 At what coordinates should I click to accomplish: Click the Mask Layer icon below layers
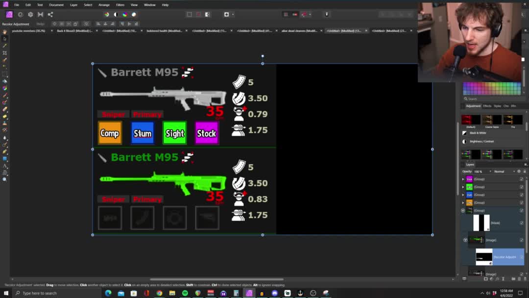point(486,279)
